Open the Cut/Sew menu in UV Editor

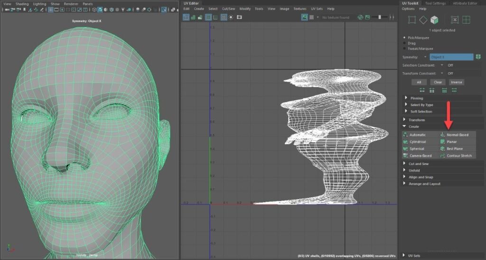tap(228, 9)
